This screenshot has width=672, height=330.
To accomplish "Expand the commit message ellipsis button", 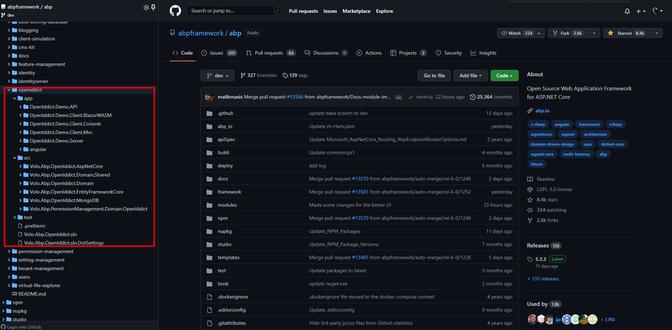I will (399, 97).
